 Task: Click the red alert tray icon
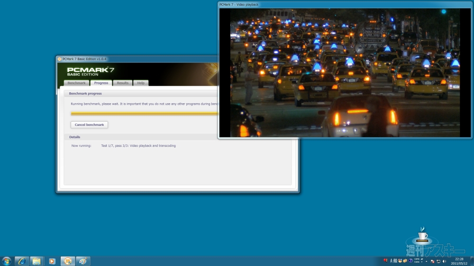pos(385,261)
